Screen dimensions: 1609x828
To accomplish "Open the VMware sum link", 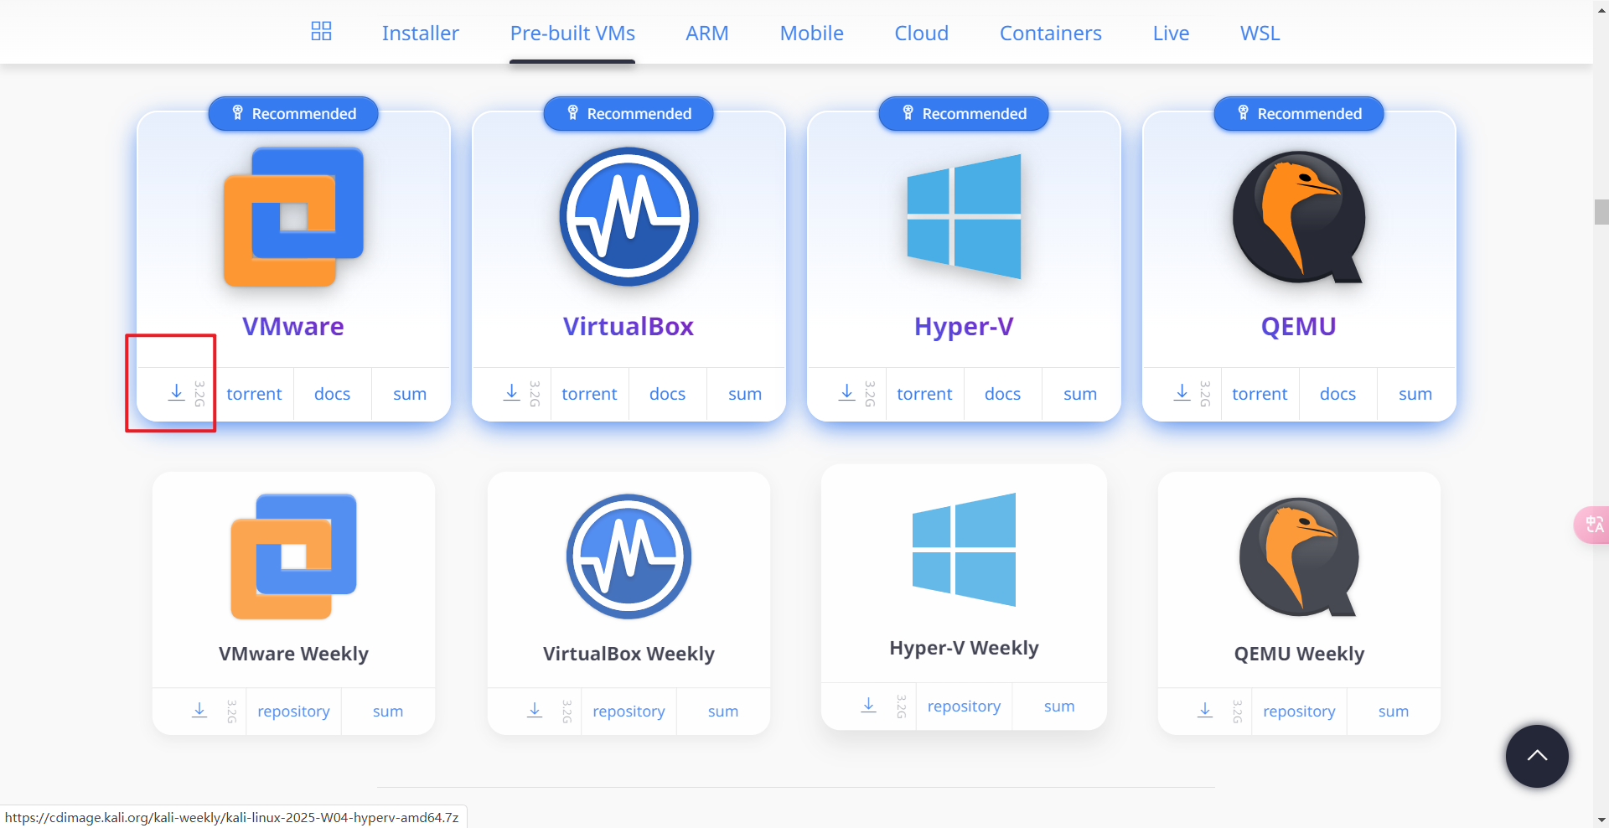I will tap(410, 394).
